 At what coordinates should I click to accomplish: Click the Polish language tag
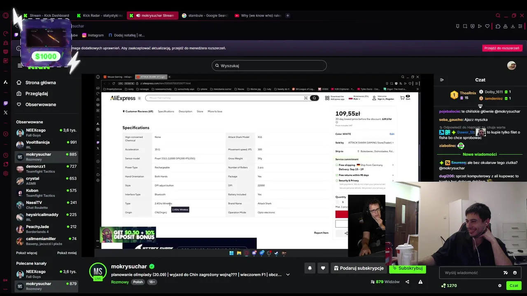tap(138, 282)
